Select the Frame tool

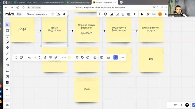click(x=7, y=71)
